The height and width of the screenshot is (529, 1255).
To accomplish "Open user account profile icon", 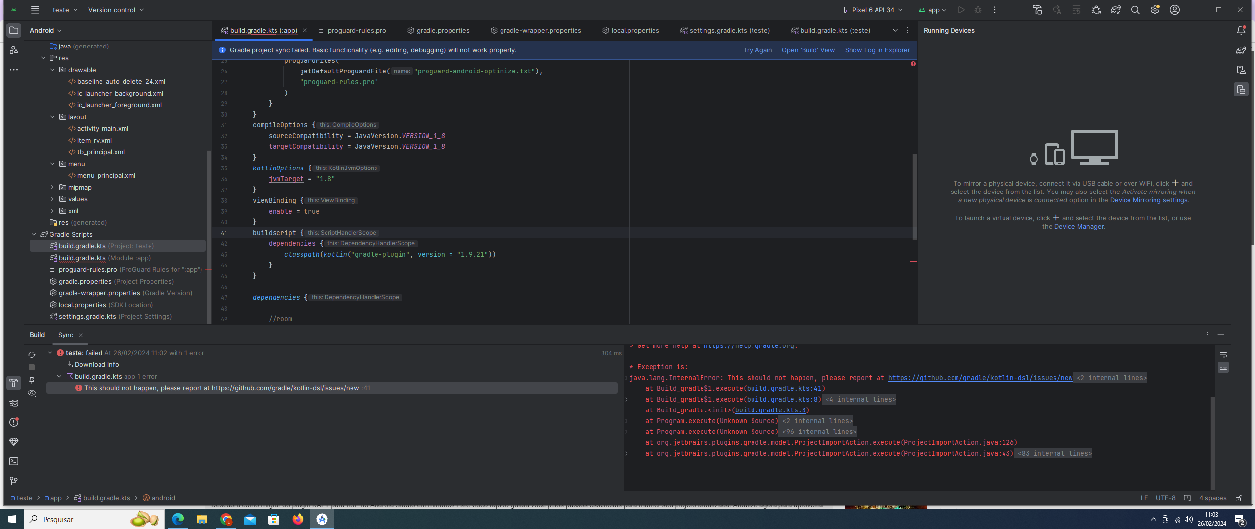I will [1175, 10].
